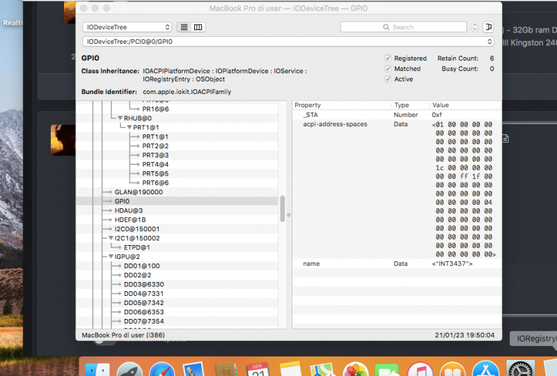The width and height of the screenshot is (557, 376).
Task: Open Calendar icon in the dock
Action: pos(258,370)
